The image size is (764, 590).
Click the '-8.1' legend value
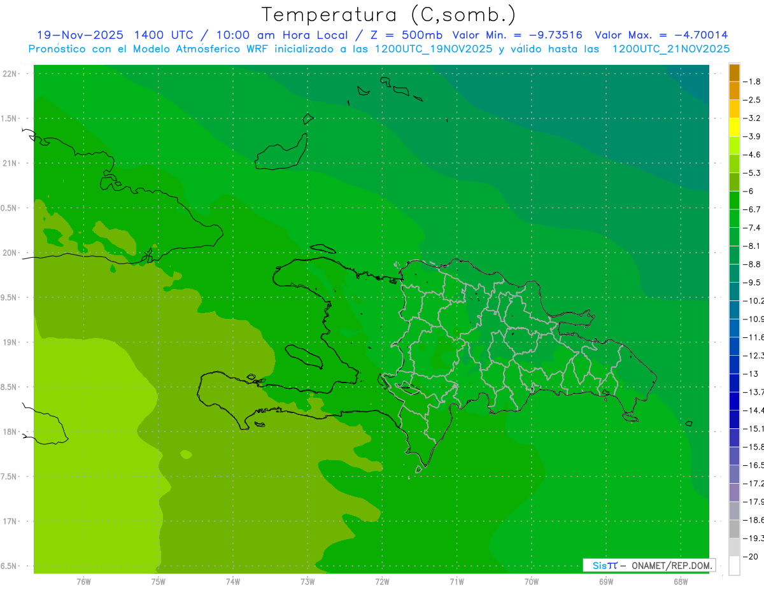pos(752,246)
